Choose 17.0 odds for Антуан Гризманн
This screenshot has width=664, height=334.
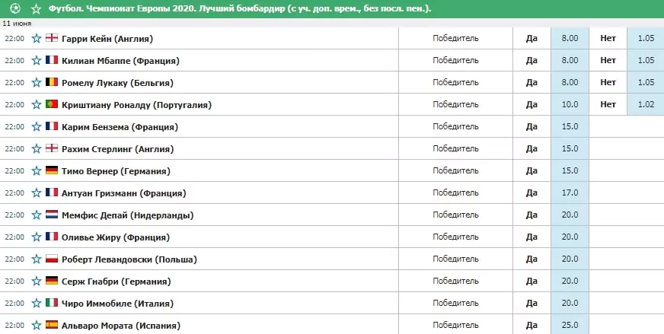570,192
